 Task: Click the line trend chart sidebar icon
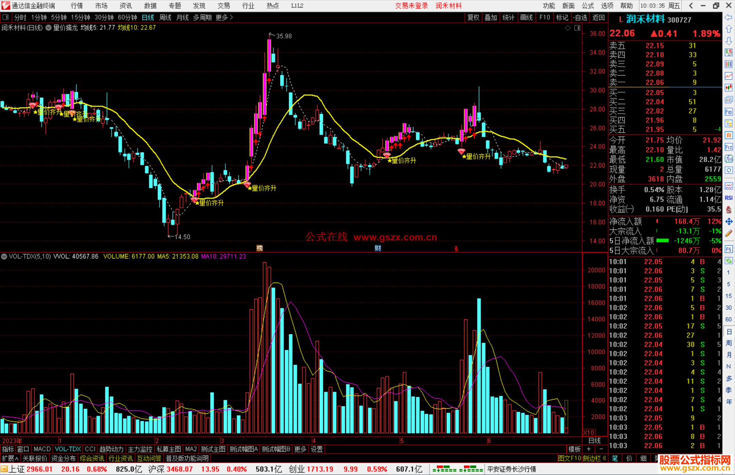click(729, 76)
